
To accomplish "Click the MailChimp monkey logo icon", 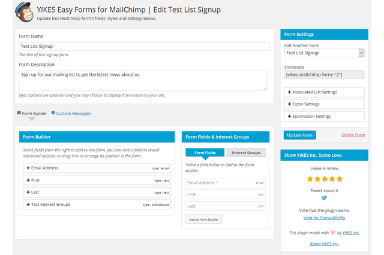I will point(24,12).
